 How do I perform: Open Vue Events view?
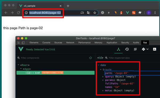click(135, 49)
